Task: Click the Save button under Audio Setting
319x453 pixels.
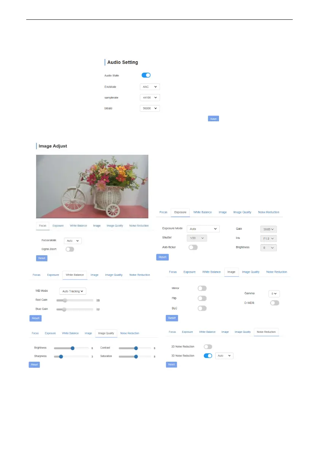Action: tap(213, 119)
